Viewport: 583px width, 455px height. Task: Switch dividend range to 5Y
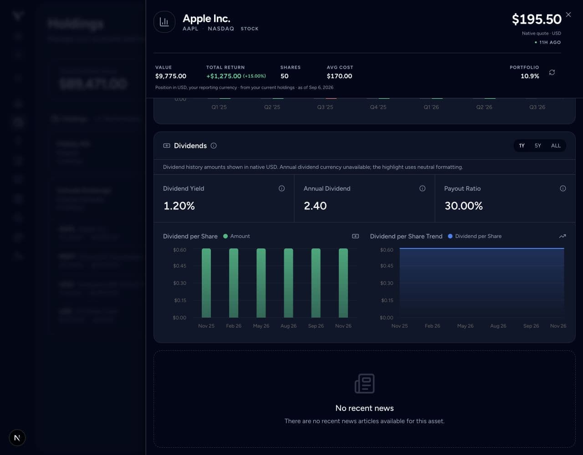coord(538,146)
